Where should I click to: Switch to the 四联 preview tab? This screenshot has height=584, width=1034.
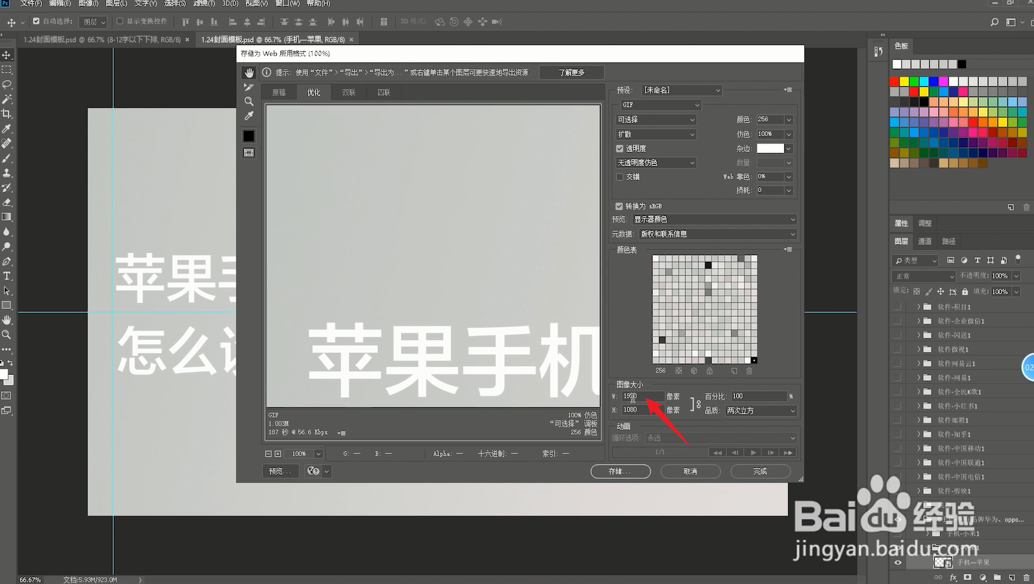tap(384, 93)
